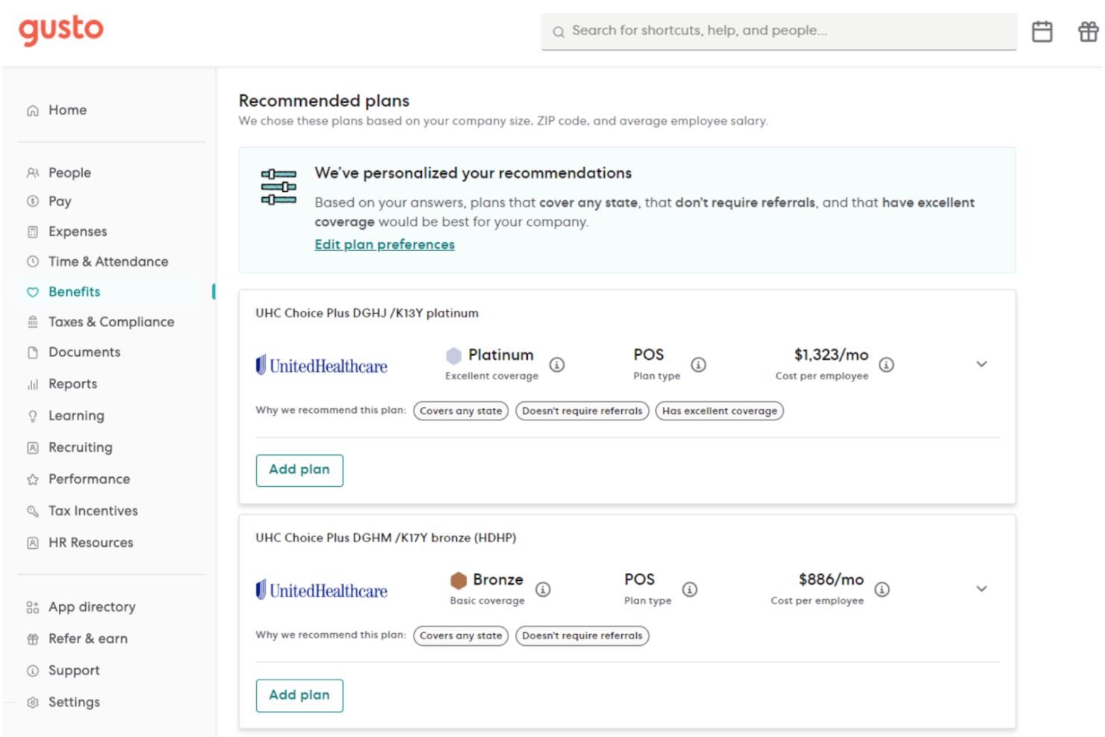Add the platinum plan
The width and height of the screenshot is (1105, 737).
pos(299,470)
